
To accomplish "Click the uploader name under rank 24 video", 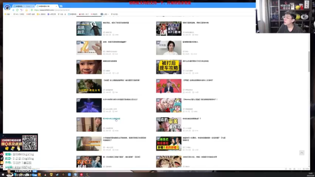I will point(187,52).
